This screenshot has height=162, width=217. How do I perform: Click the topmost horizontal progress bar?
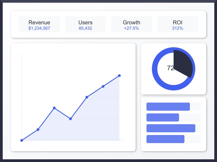pyautogui.click(x=168, y=107)
